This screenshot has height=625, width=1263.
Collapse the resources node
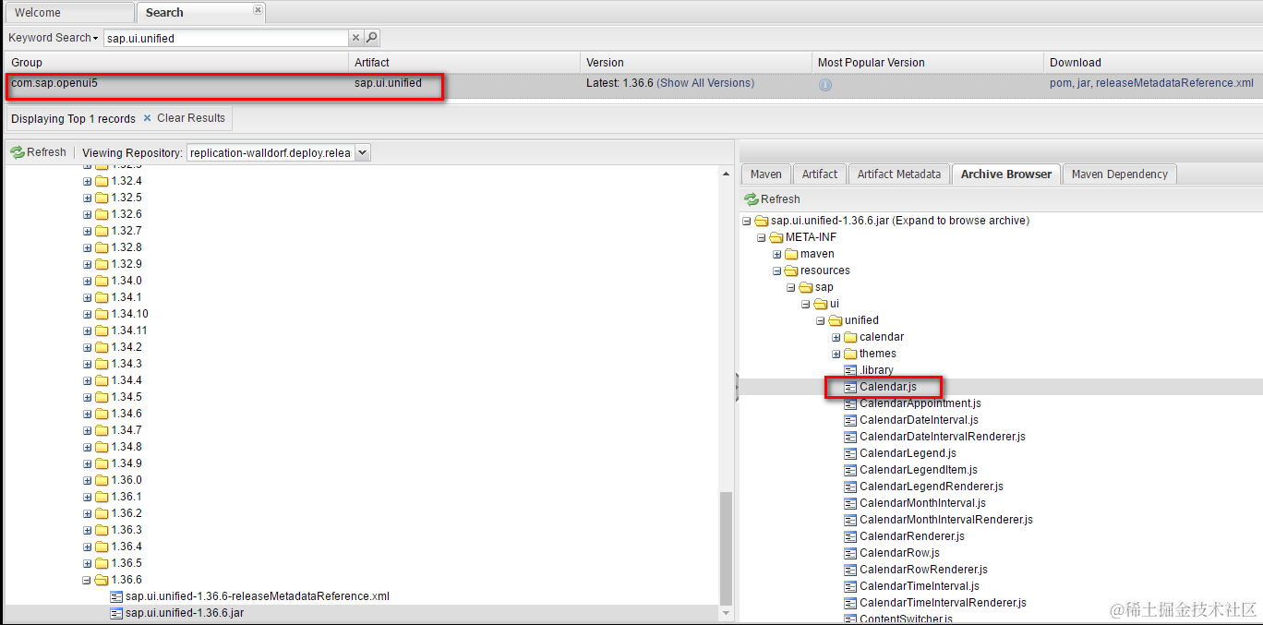pos(776,270)
